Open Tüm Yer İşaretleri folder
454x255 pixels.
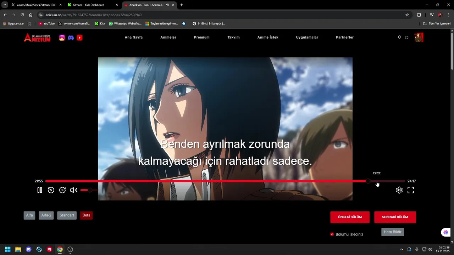click(x=437, y=24)
